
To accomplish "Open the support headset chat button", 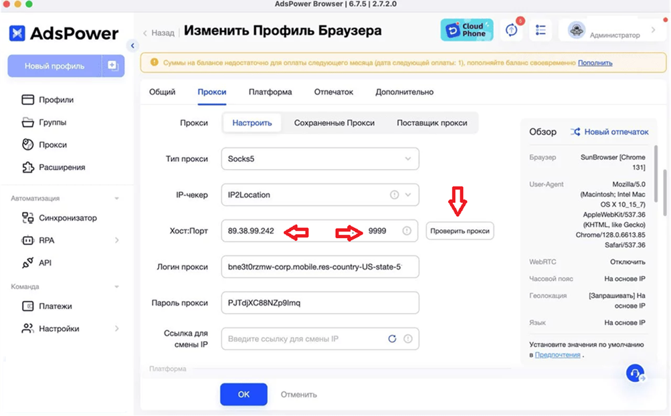I will coord(635,373).
